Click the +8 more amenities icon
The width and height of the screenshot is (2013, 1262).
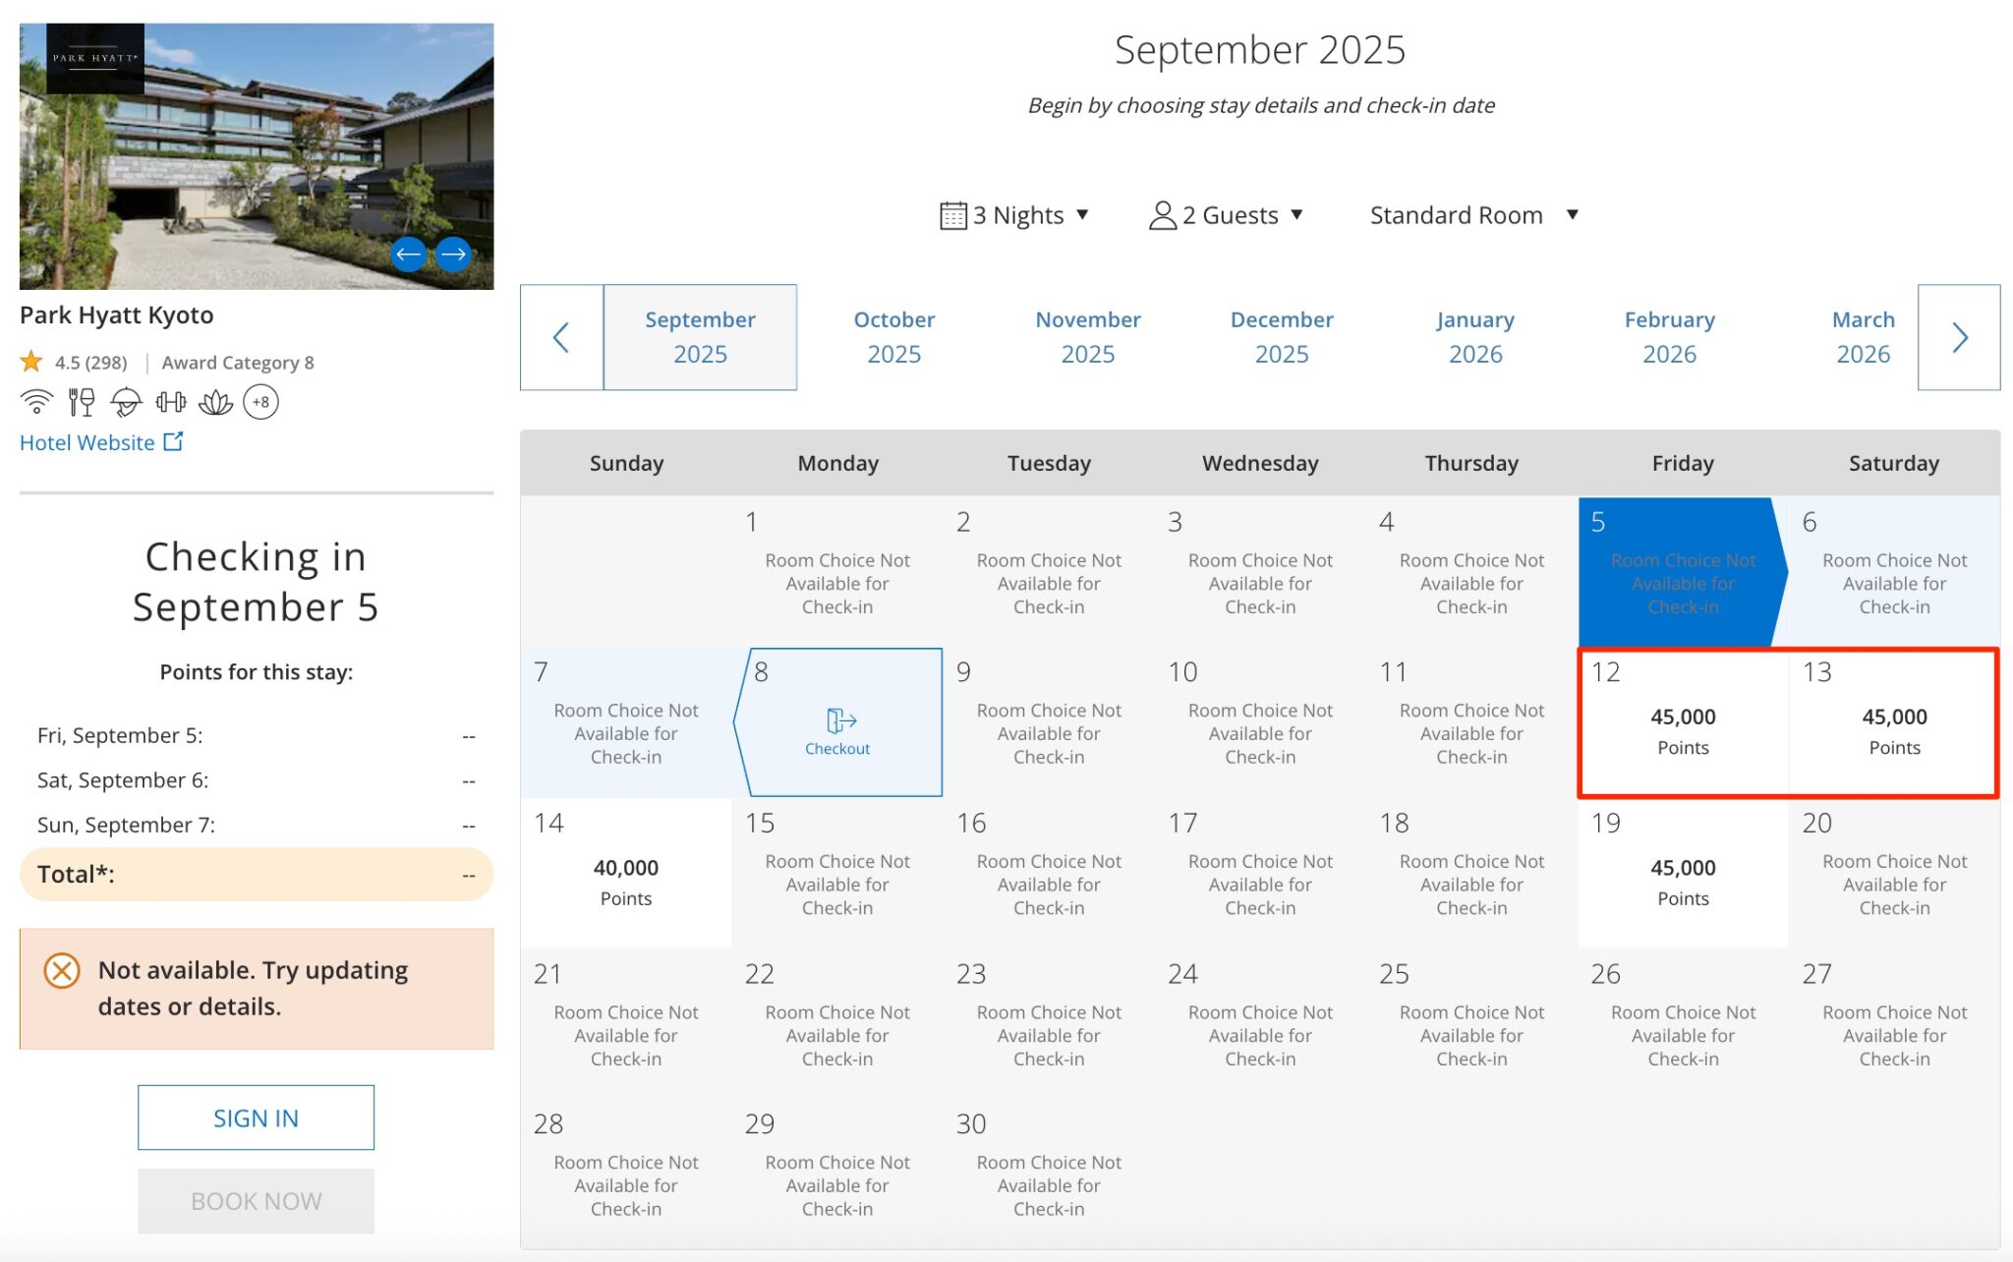[260, 402]
